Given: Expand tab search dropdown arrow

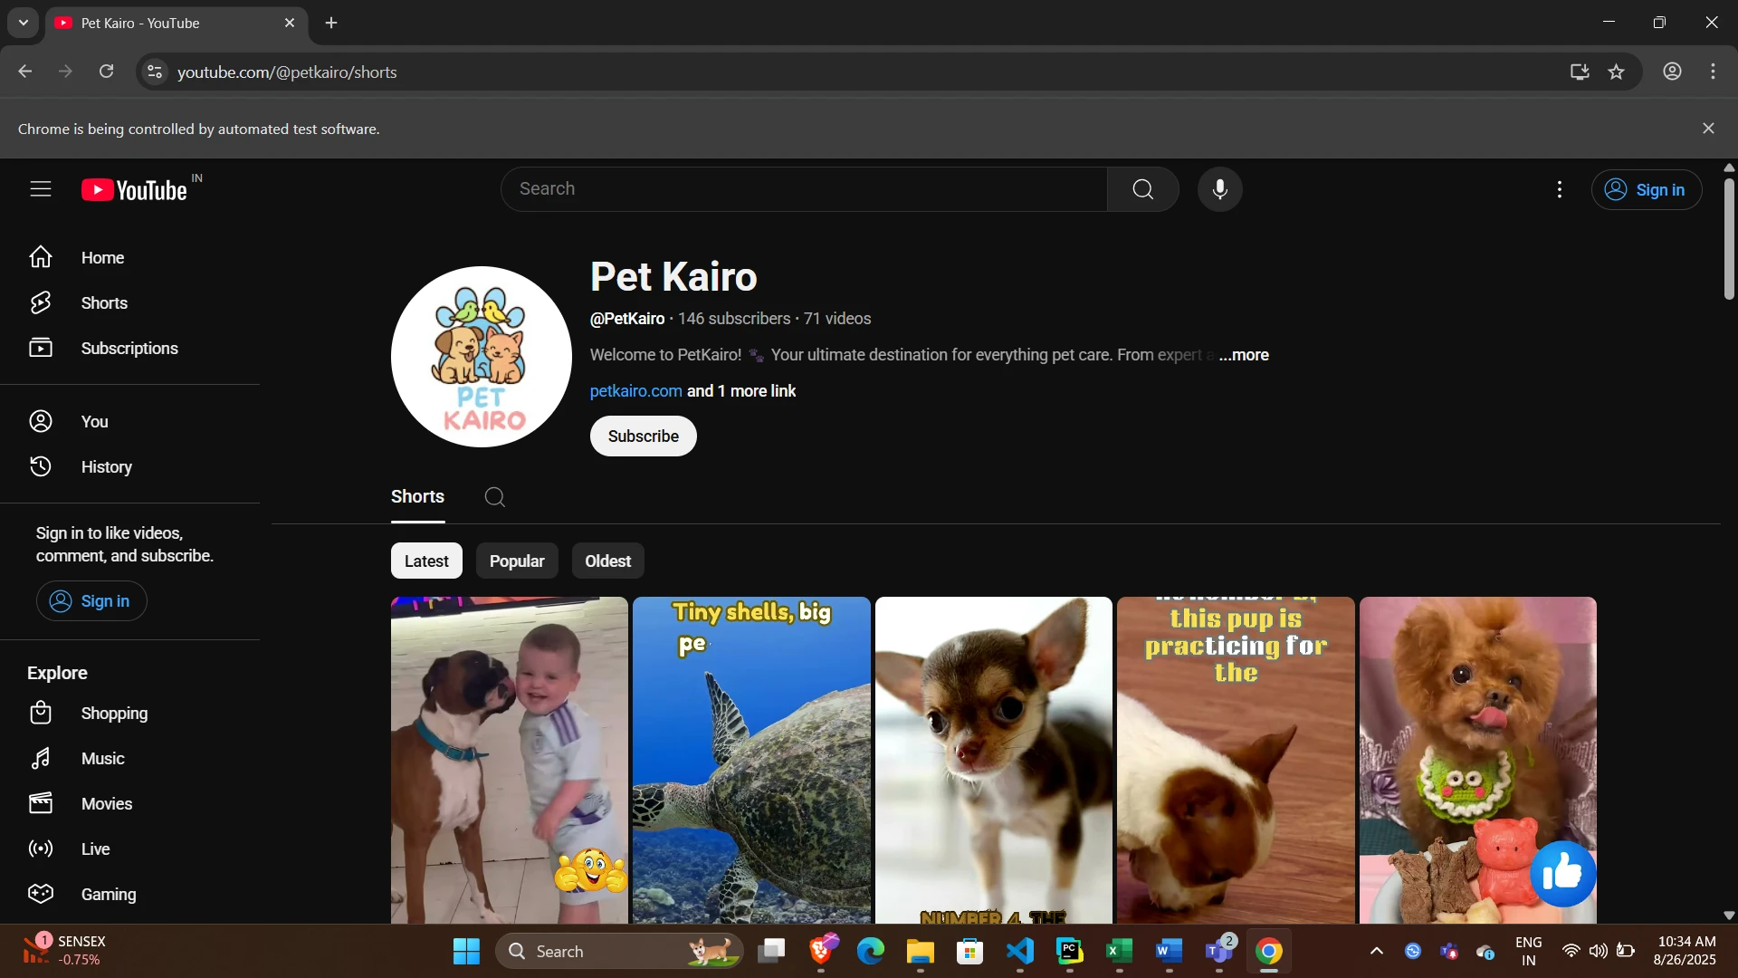Looking at the screenshot, I should [x=24, y=23].
